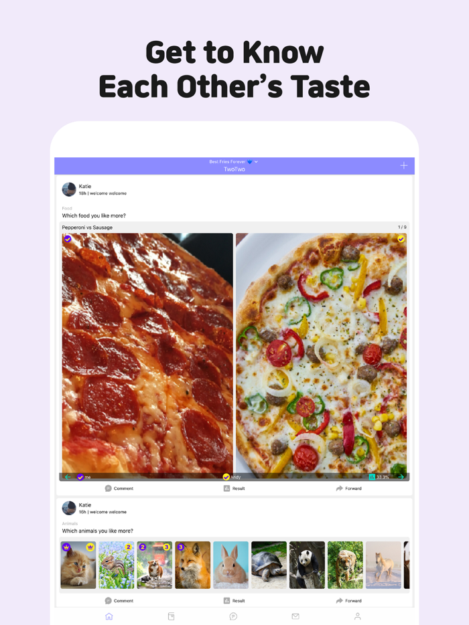Select the kitten thumbnail
Viewport: 469px width, 625px height.
(78, 565)
